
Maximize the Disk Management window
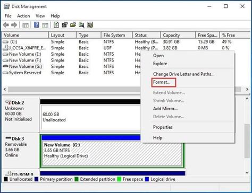pyautogui.click(x=225, y=6)
